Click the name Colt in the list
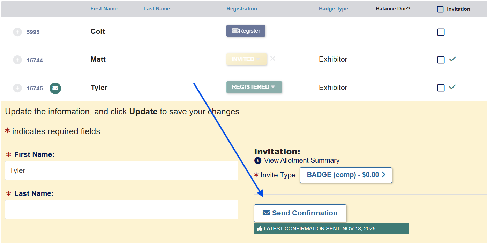Viewport: 487px width, 243px height. coord(98,31)
